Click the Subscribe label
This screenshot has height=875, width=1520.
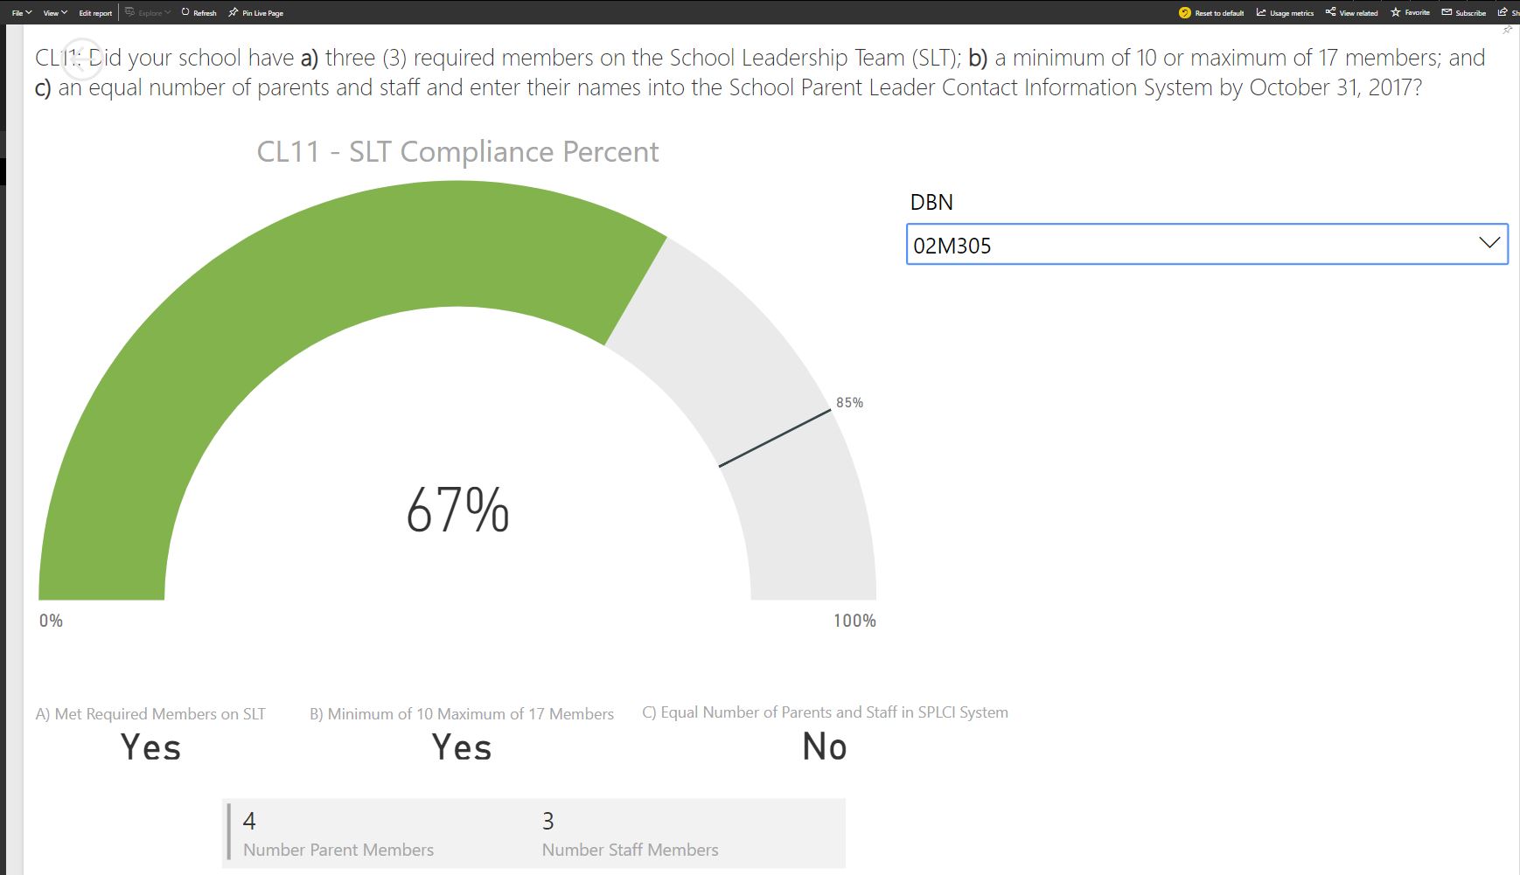tap(1470, 13)
